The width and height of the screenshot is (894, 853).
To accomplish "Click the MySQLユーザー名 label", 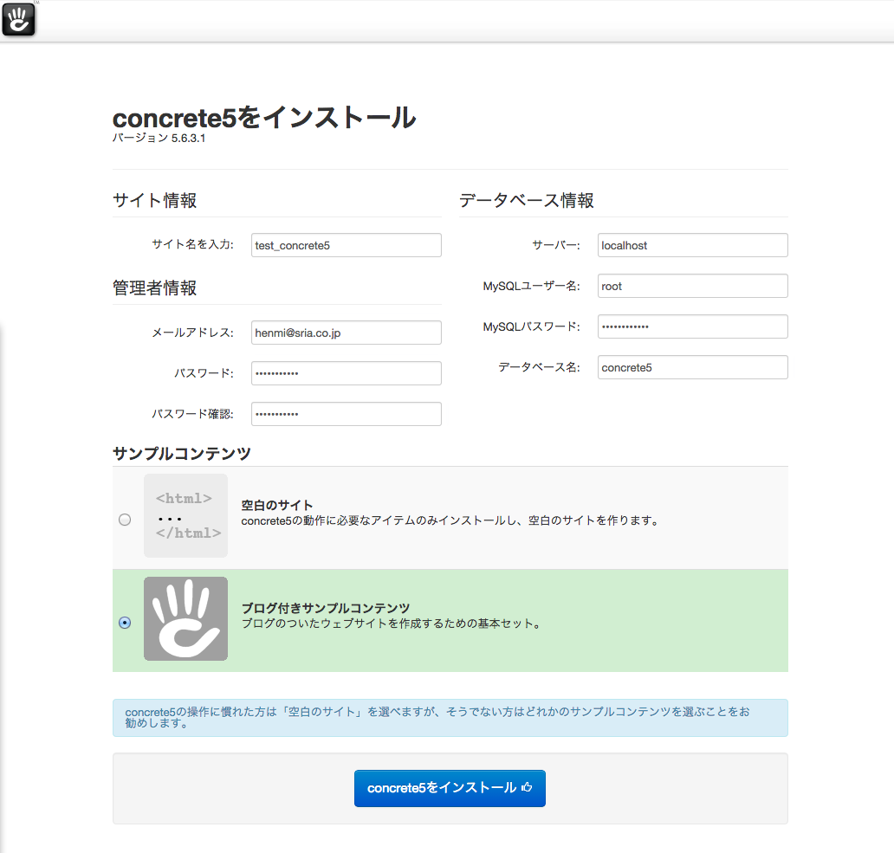I will [531, 286].
